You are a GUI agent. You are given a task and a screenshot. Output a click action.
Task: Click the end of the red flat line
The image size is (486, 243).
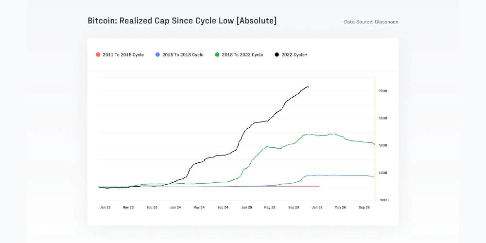point(319,186)
